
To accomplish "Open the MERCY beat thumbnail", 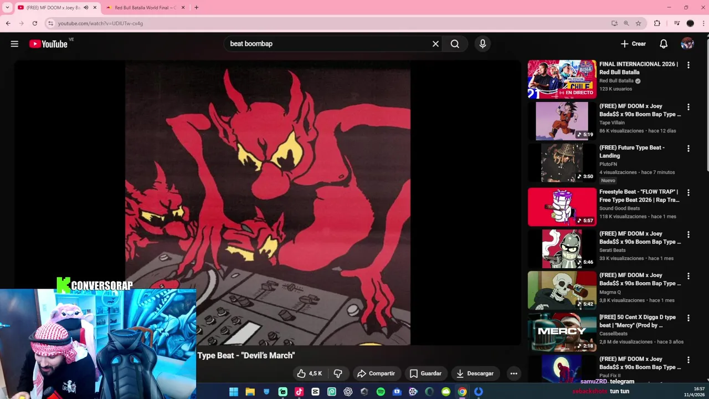I will [562, 332].
